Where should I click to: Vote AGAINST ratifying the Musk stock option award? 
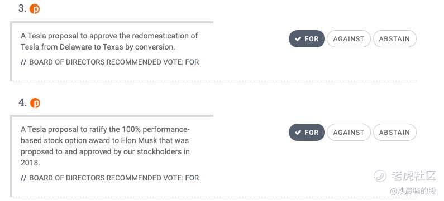[348, 132]
